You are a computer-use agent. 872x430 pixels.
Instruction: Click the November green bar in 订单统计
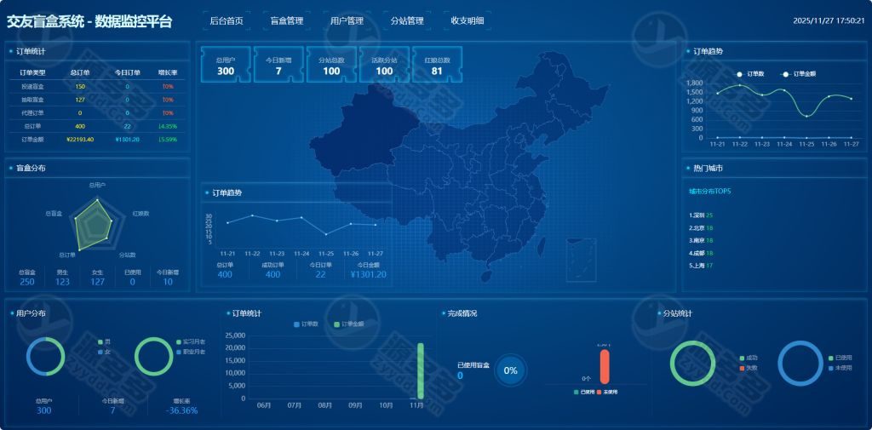421,370
